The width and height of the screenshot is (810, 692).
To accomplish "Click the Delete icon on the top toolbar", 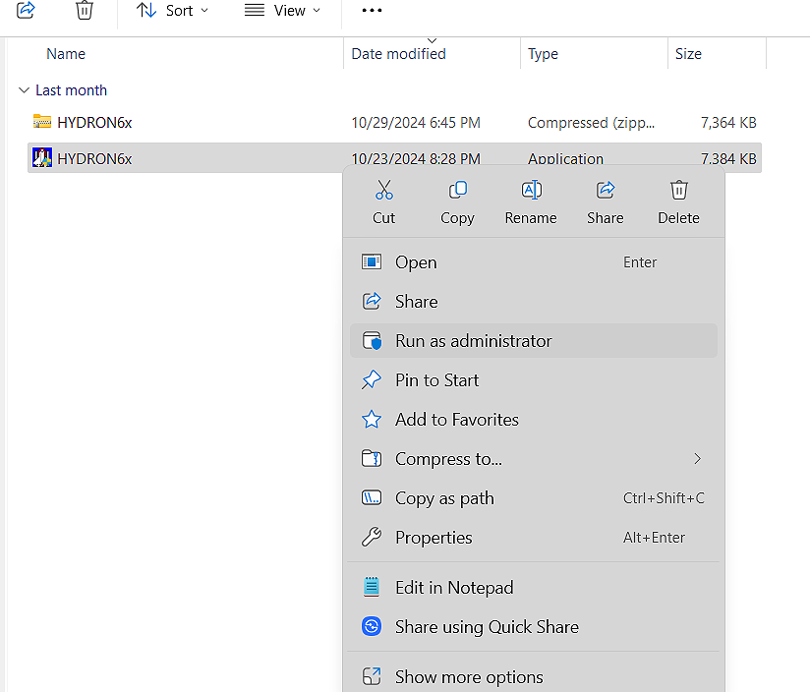I will click(x=84, y=11).
